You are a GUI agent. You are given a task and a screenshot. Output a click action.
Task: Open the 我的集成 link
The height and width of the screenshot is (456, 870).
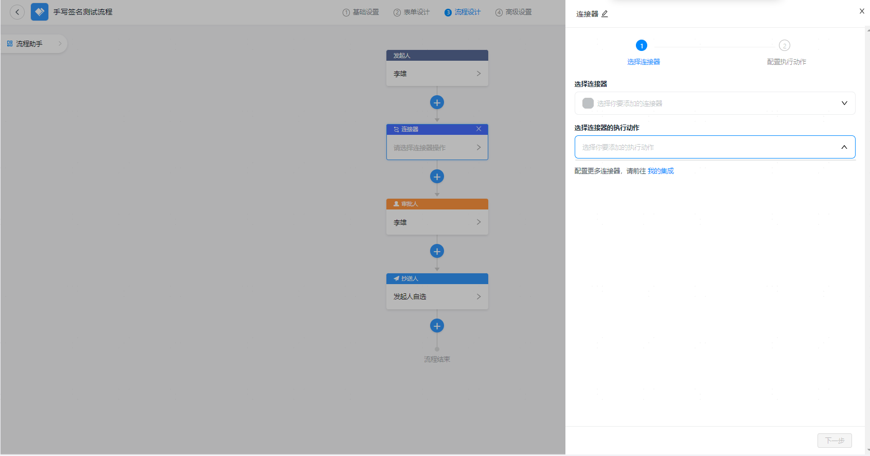click(x=661, y=171)
